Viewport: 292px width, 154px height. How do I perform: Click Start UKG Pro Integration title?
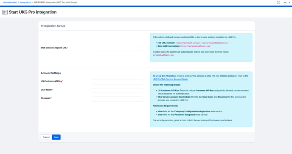[33, 12]
